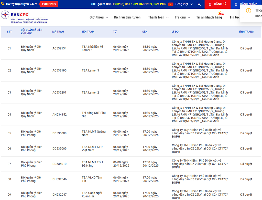
Task: Click the user icon beside ĐĂNG NHẬP
Action: point(236,4)
